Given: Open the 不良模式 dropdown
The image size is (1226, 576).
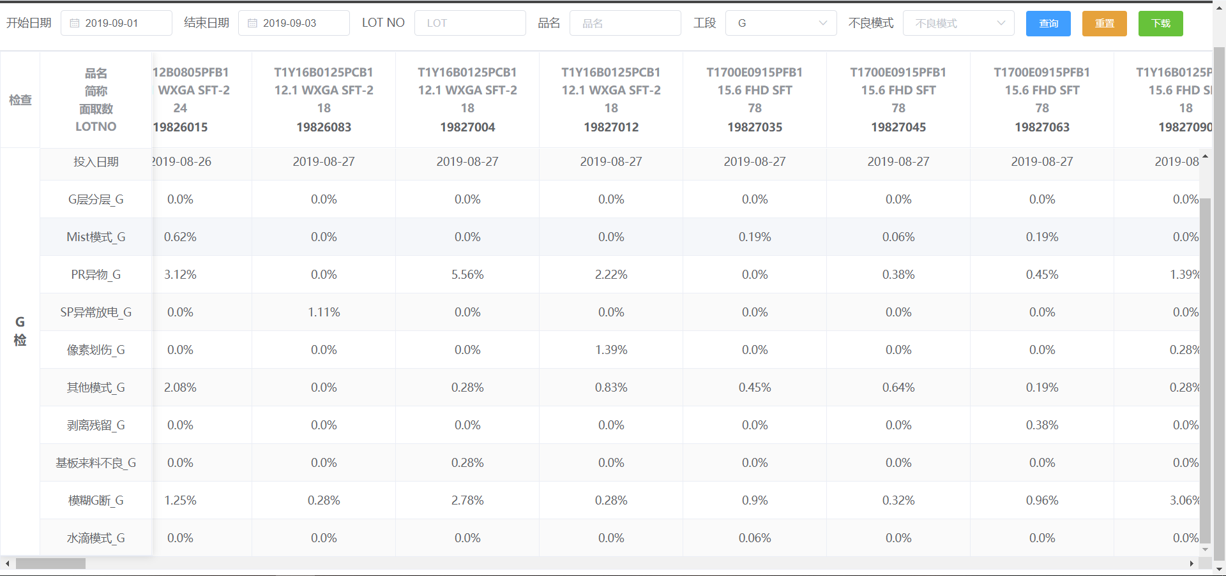Looking at the screenshot, I should pos(958,24).
